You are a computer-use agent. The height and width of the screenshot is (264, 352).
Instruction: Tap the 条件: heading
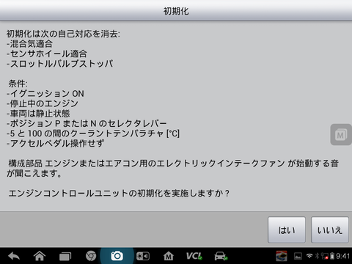tap(18, 84)
